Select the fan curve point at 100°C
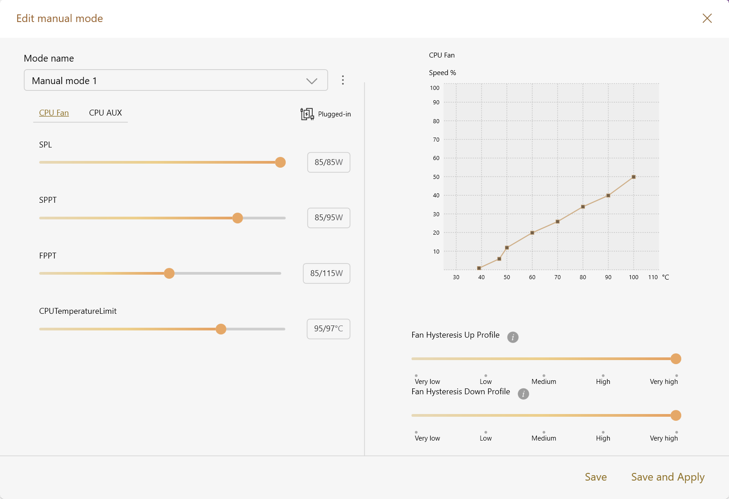The height and width of the screenshot is (499, 729). pos(634,177)
